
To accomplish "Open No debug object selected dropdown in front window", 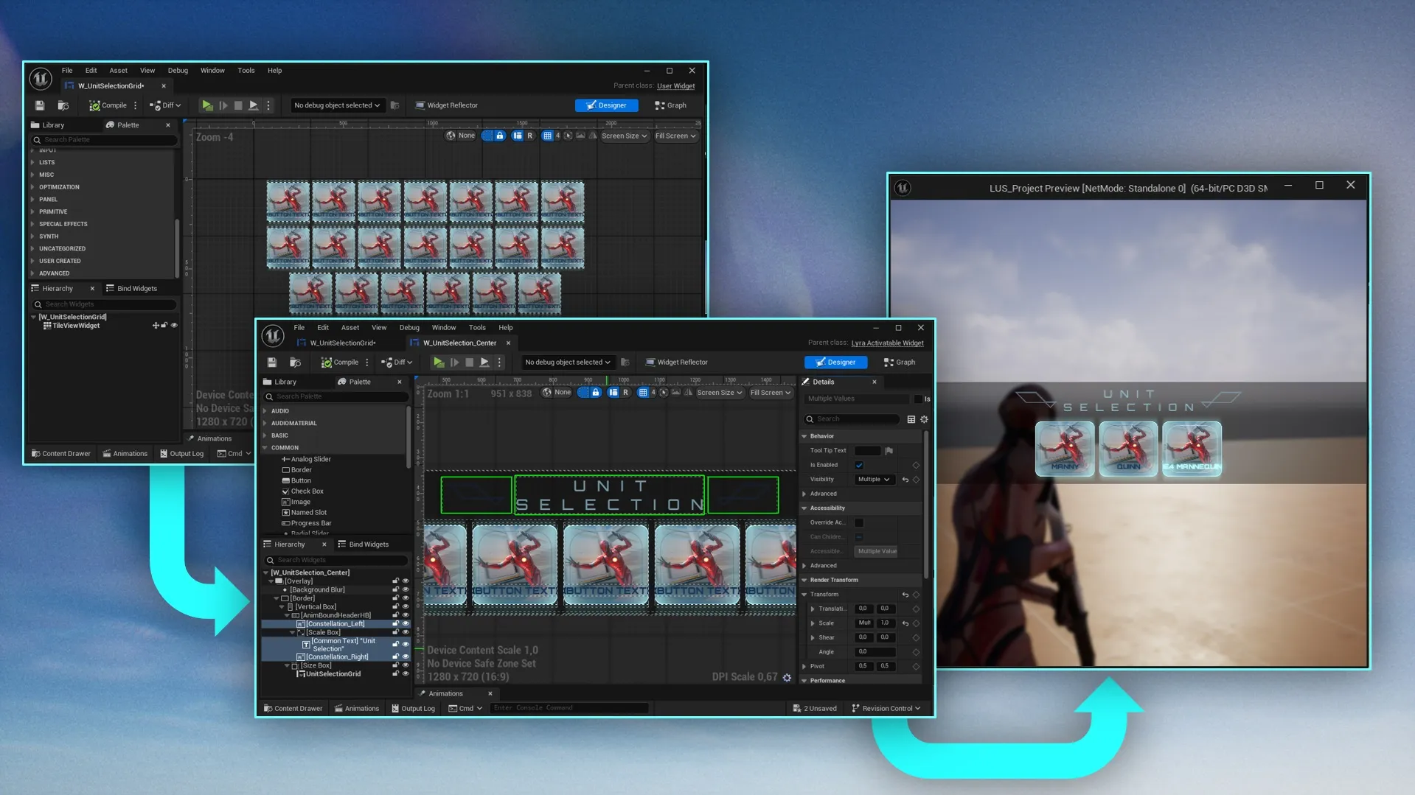I will 568,363.
